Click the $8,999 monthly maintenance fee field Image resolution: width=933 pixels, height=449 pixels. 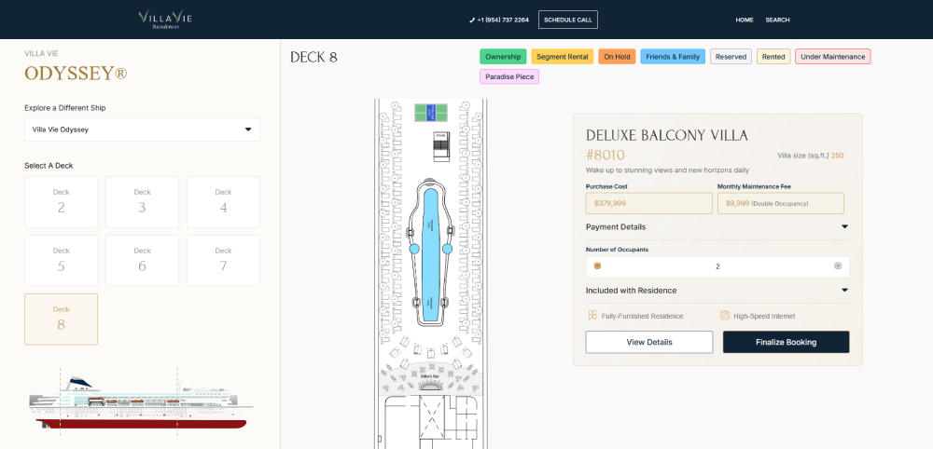pos(781,203)
